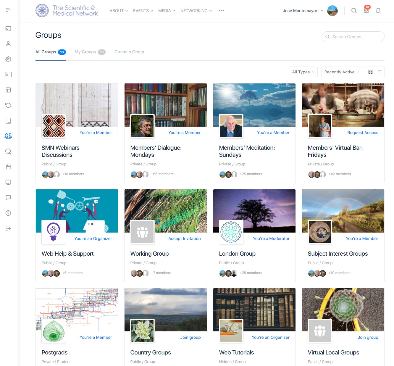Switch to grid view layout
The width and height of the screenshot is (394, 366).
[x=370, y=72]
